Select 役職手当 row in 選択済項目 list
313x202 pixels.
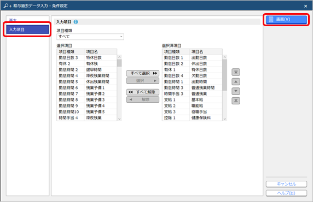(192, 112)
